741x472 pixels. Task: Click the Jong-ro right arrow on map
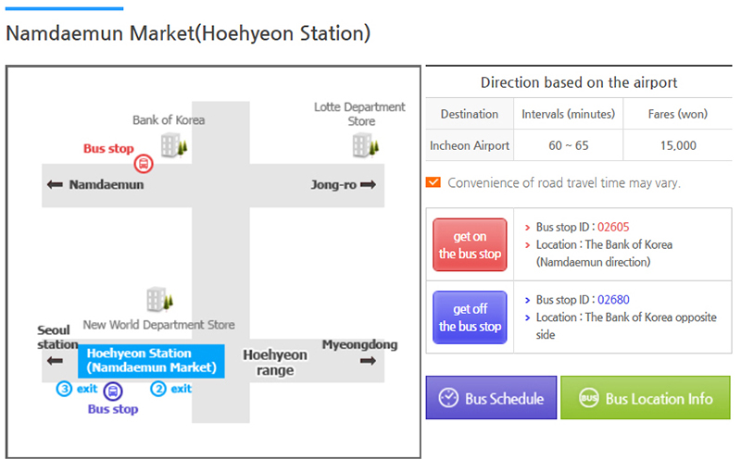(369, 185)
